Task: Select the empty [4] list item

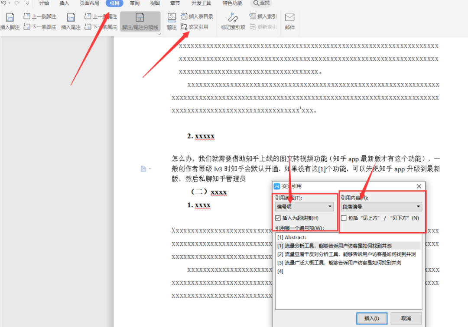Action: 348,271
